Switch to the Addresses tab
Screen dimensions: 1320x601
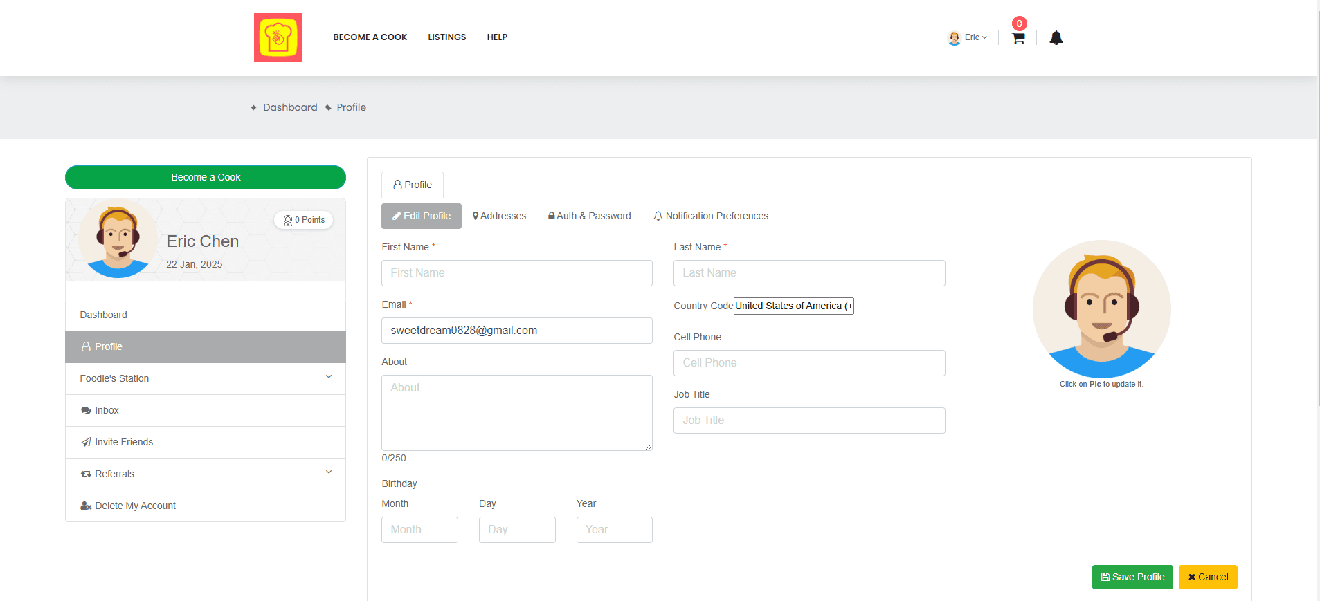(x=499, y=216)
